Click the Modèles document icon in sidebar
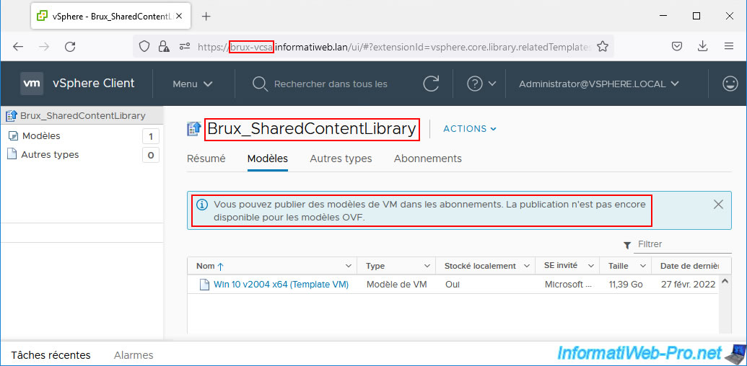Screen dimensions: 747x366 point(14,136)
